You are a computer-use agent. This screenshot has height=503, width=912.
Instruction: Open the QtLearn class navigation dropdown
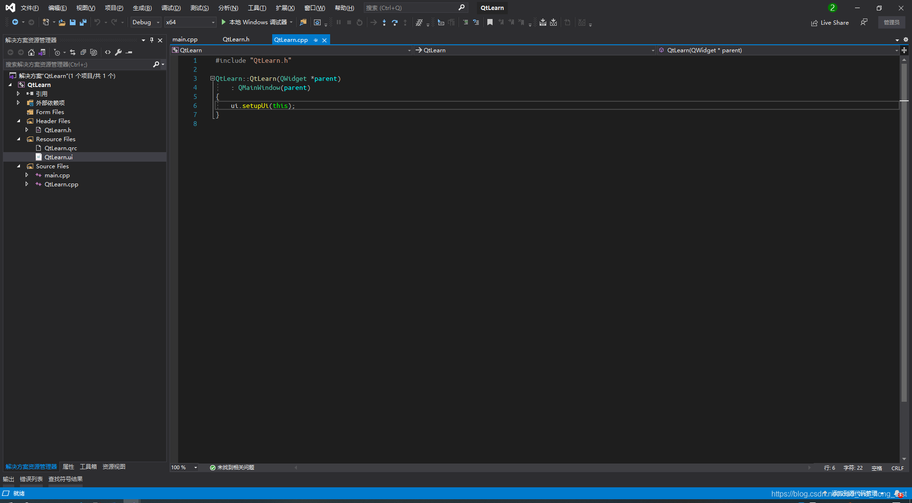(x=534, y=50)
